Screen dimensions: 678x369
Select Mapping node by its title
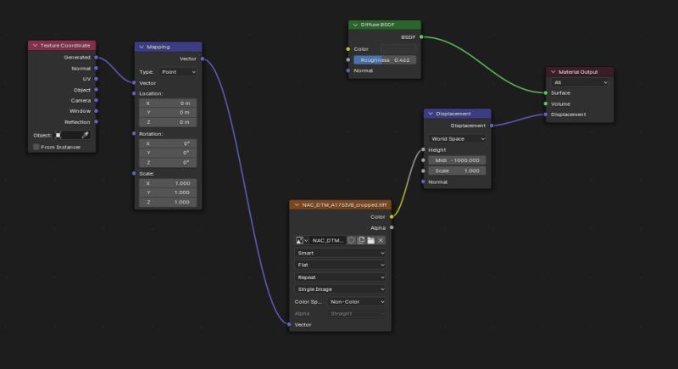(x=158, y=47)
